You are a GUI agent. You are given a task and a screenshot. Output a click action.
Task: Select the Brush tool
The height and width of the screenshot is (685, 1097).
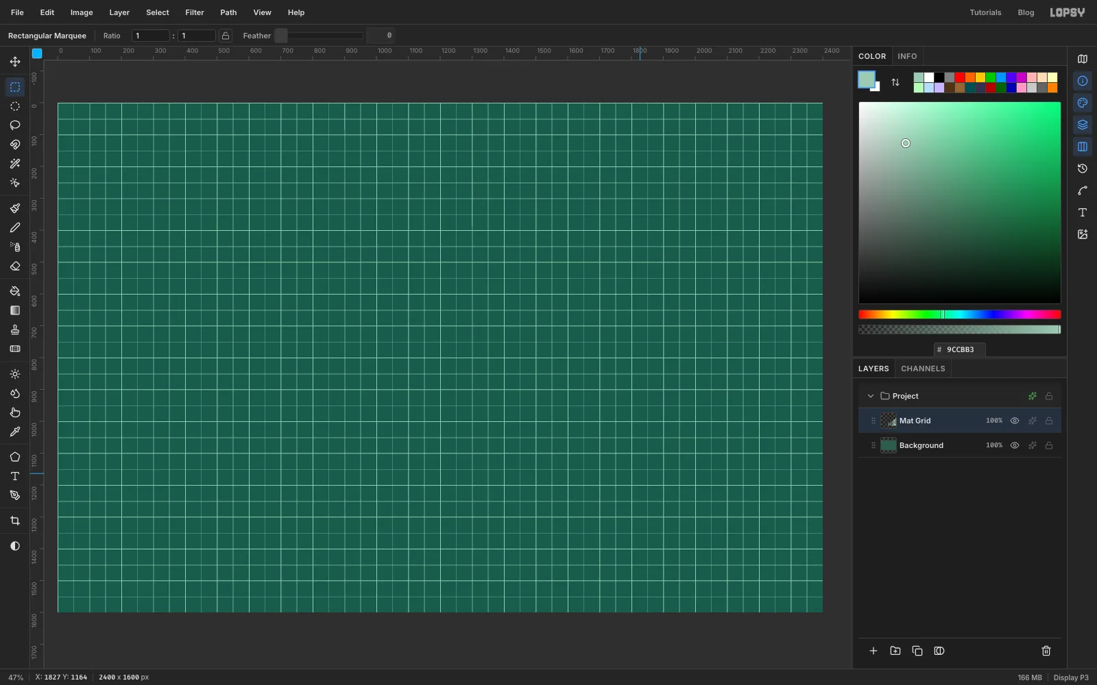coord(15,208)
